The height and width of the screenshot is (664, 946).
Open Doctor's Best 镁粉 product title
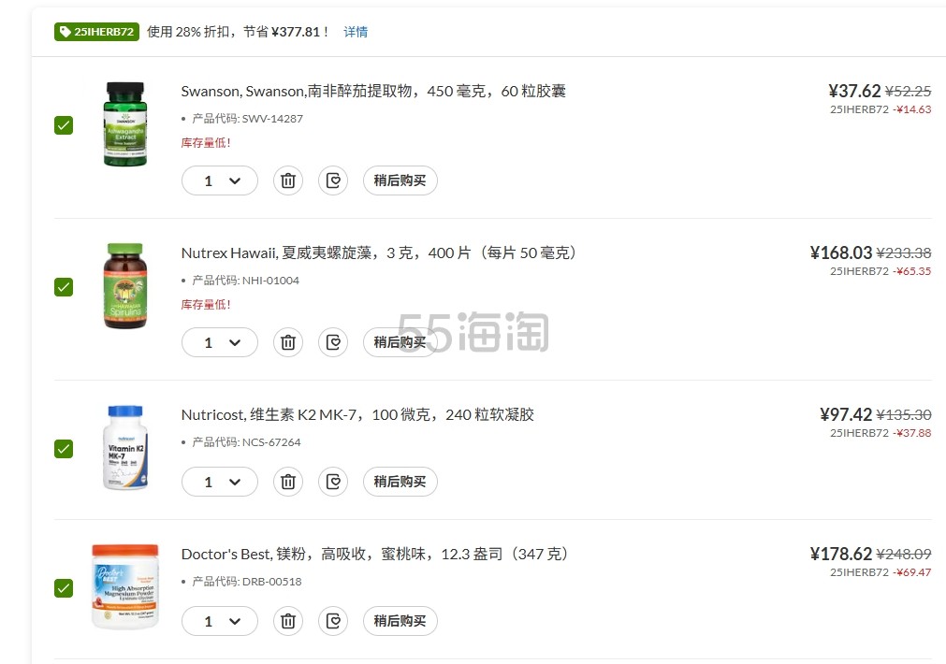tap(374, 555)
